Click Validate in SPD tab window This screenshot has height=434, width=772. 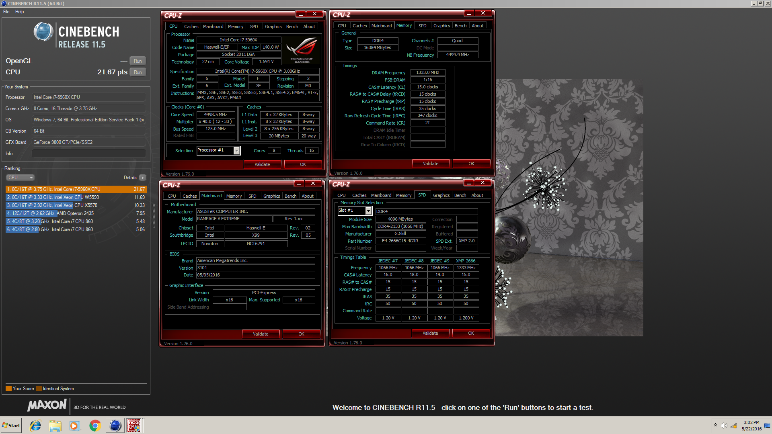(x=430, y=333)
